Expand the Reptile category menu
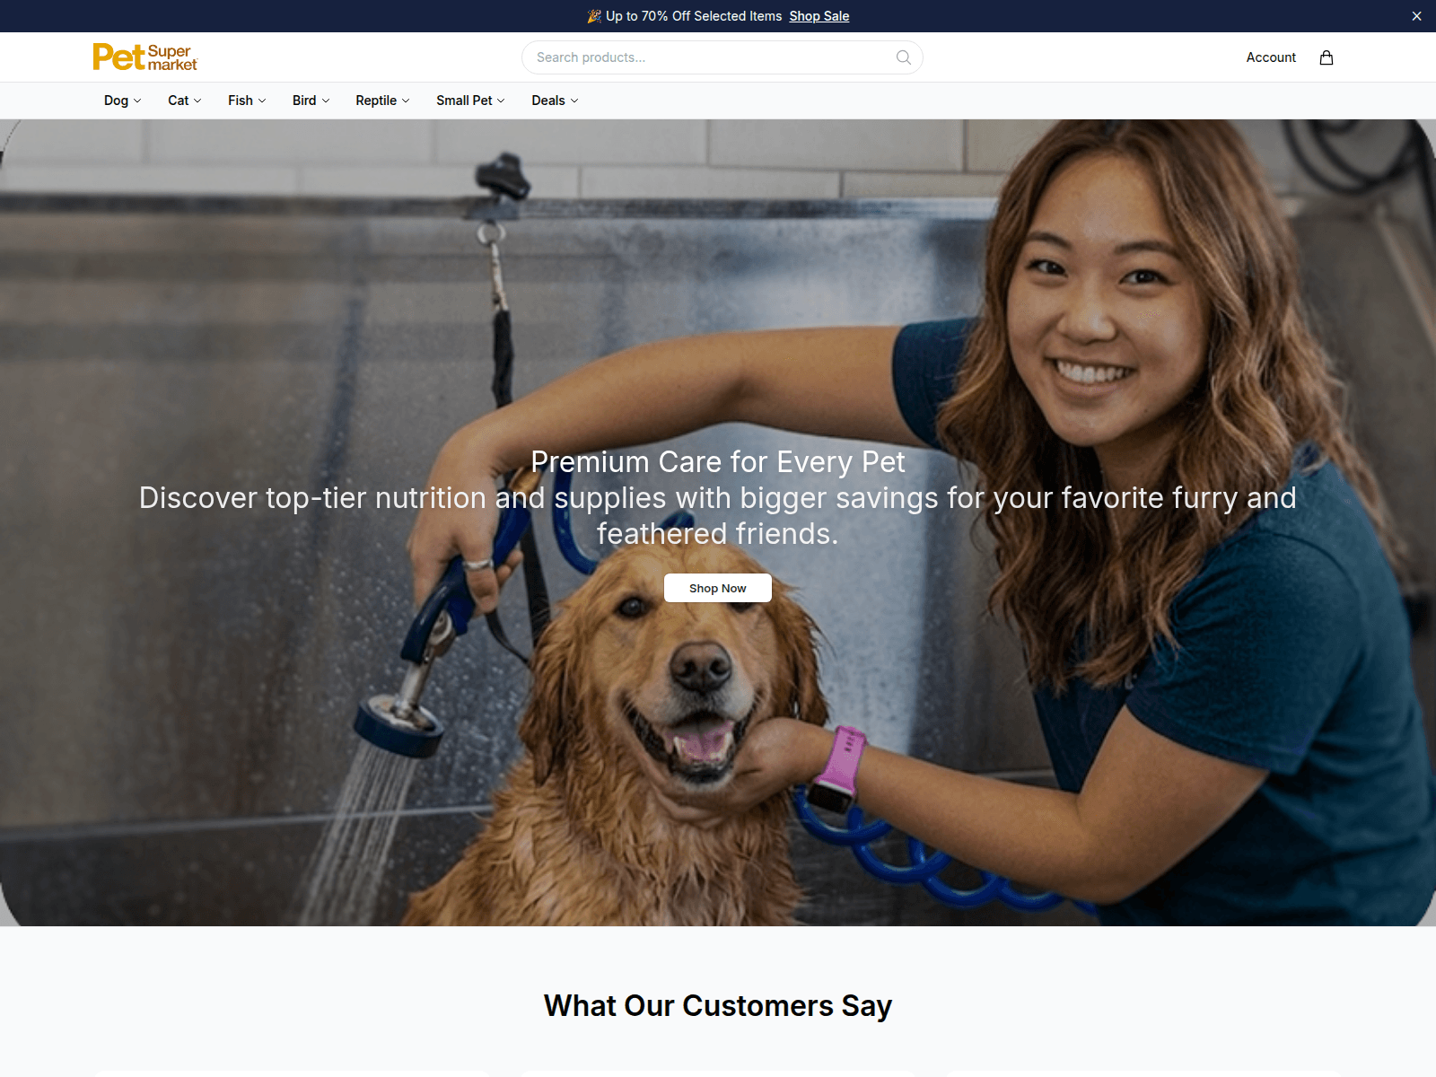1436x1077 pixels. coord(382,101)
